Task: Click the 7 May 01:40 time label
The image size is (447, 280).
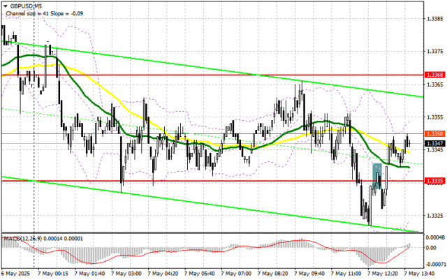Action: click(x=89, y=274)
